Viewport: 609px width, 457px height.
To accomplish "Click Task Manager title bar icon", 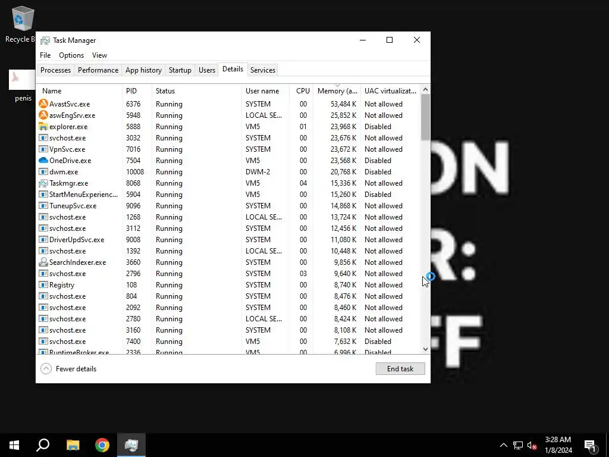I will 45,40.
